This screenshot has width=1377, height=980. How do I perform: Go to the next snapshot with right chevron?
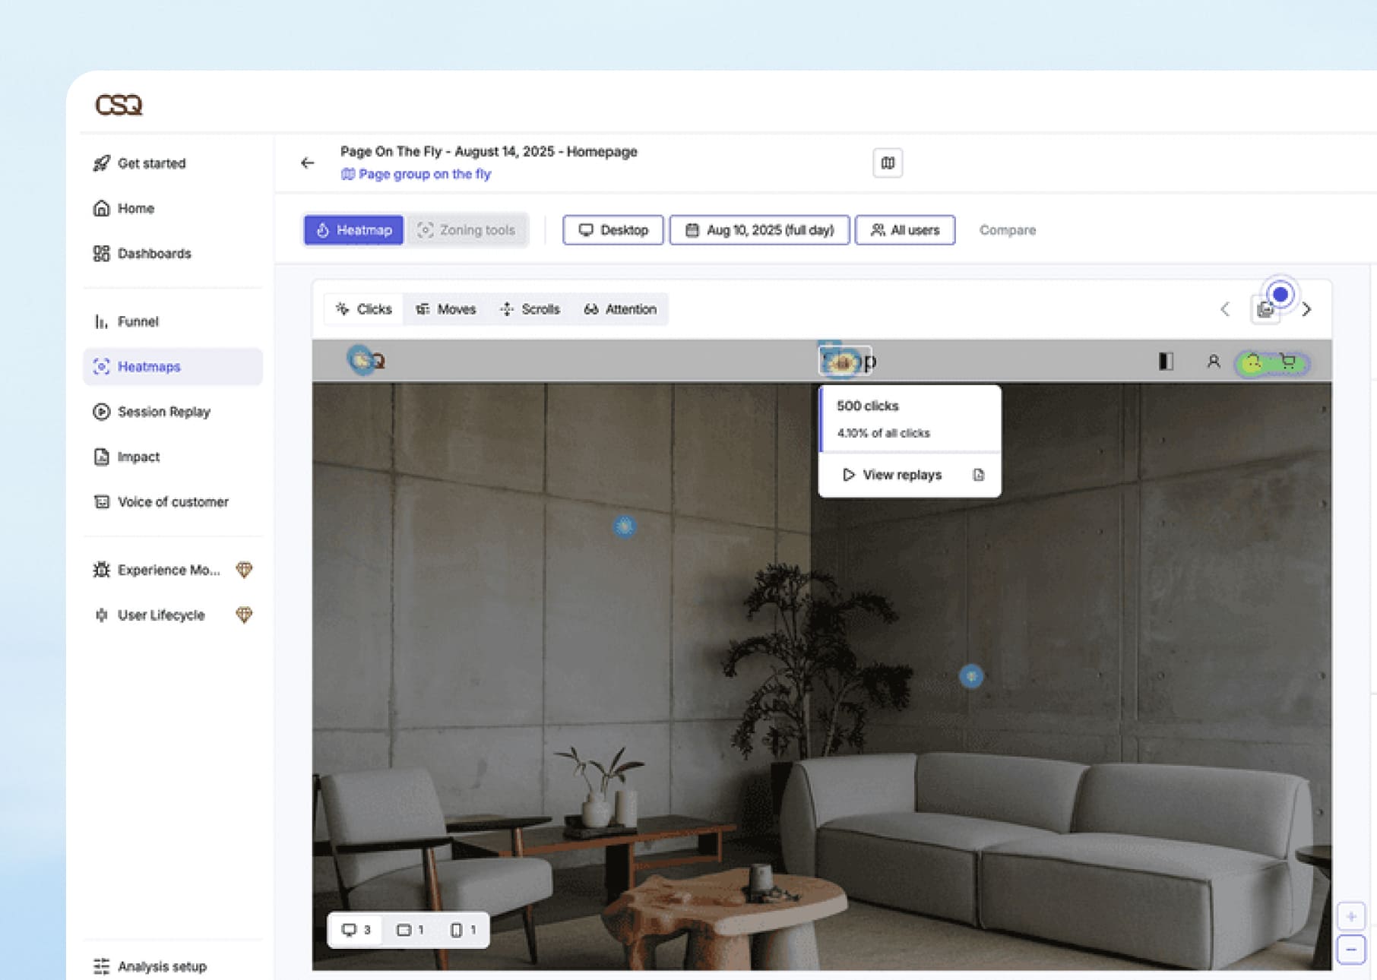[x=1307, y=309]
